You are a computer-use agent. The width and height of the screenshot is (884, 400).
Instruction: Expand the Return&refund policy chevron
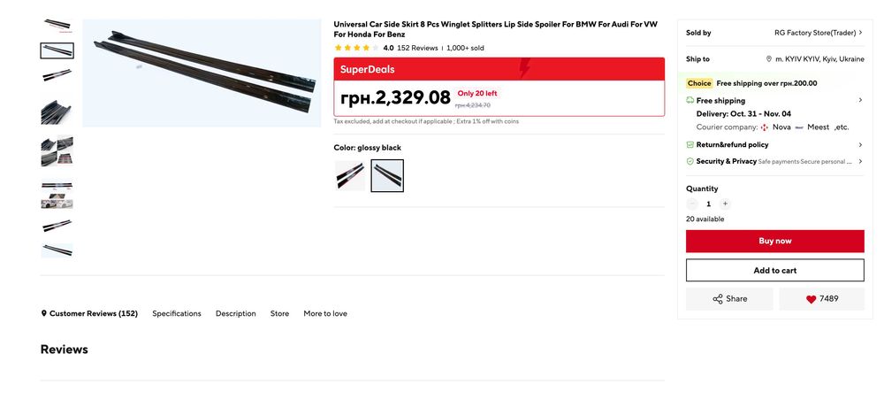860,145
